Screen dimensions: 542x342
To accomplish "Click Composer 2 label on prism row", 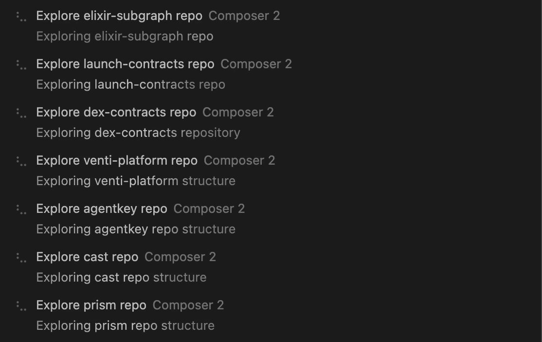I will point(188,305).
